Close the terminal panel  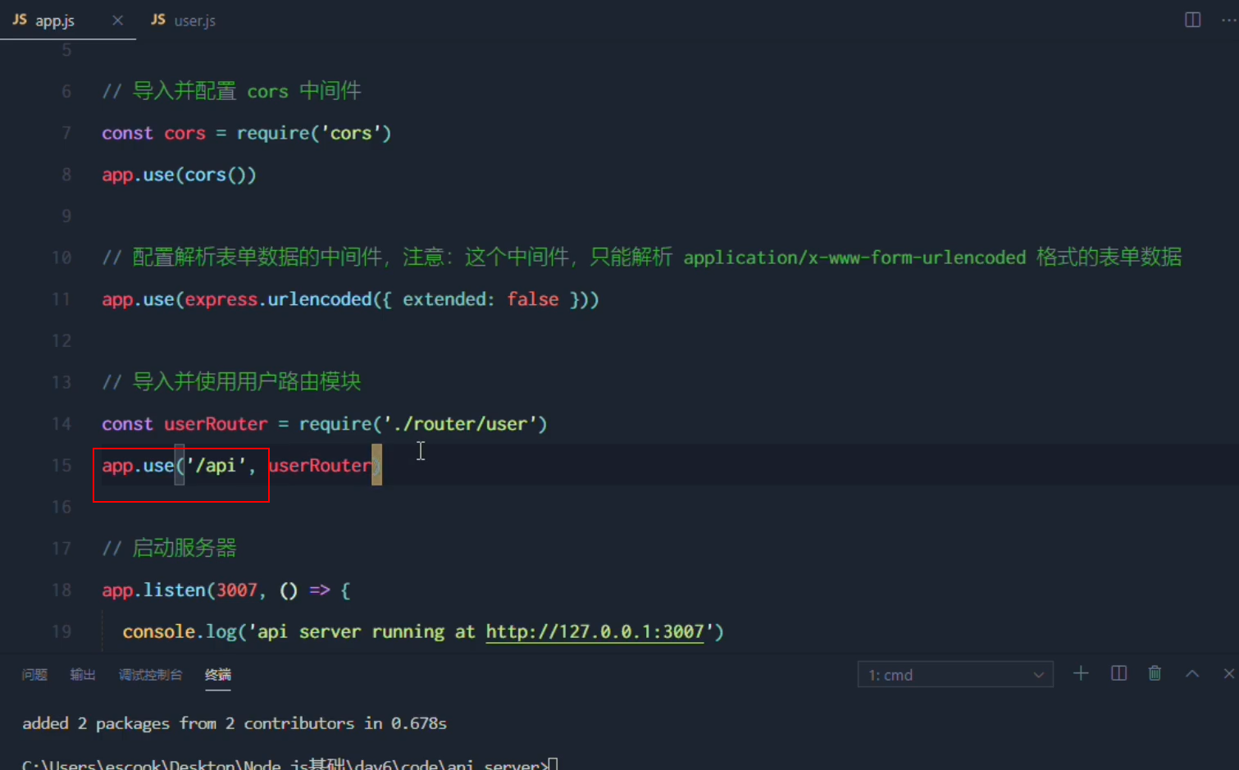[x=1228, y=673]
